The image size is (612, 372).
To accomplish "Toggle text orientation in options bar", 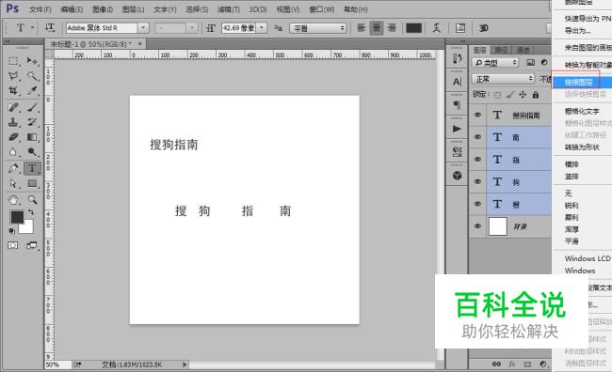I will [50, 27].
